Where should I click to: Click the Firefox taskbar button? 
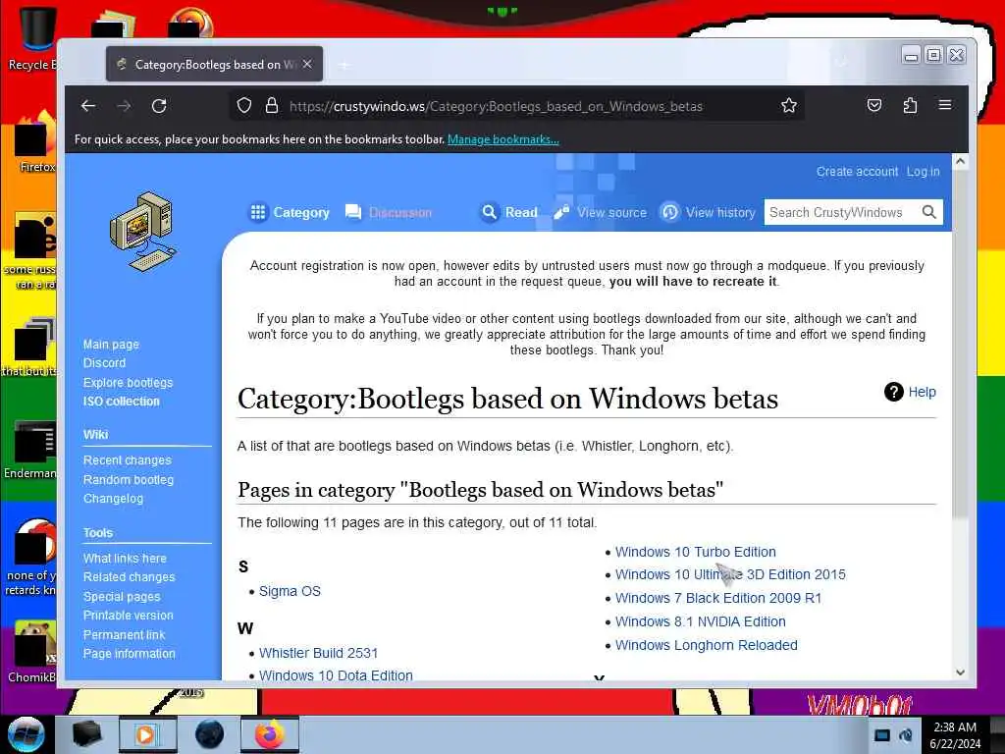[270, 734]
